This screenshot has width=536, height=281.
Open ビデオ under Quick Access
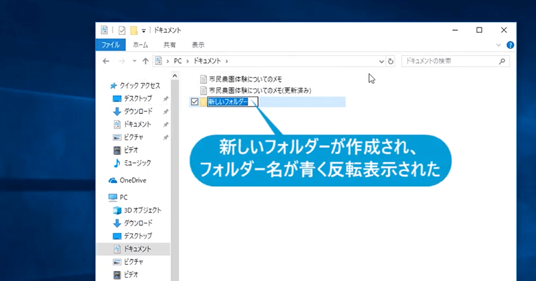tap(131, 150)
